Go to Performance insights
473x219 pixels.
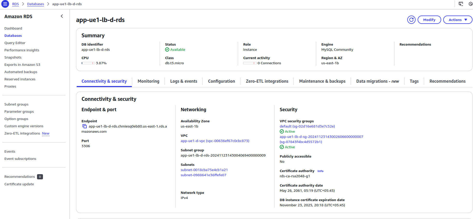22,50
